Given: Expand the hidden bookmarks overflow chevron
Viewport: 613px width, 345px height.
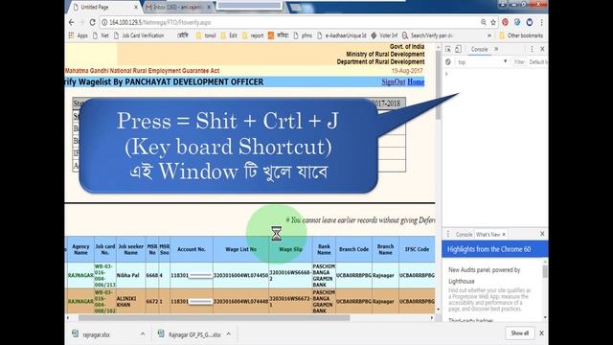Looking at the screenshot, I should coord(489,35).
